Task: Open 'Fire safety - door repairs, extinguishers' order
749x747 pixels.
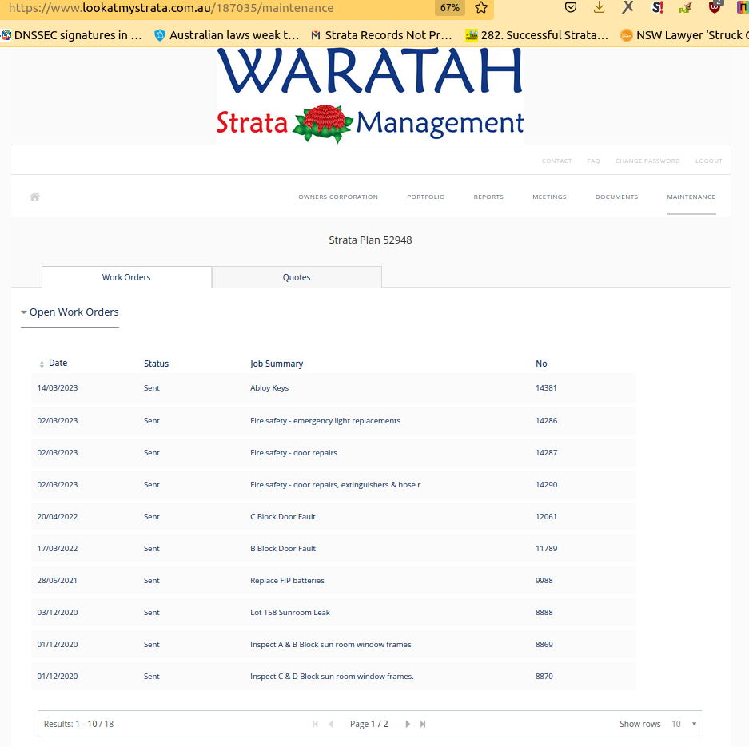Action: tap(335, 484)
